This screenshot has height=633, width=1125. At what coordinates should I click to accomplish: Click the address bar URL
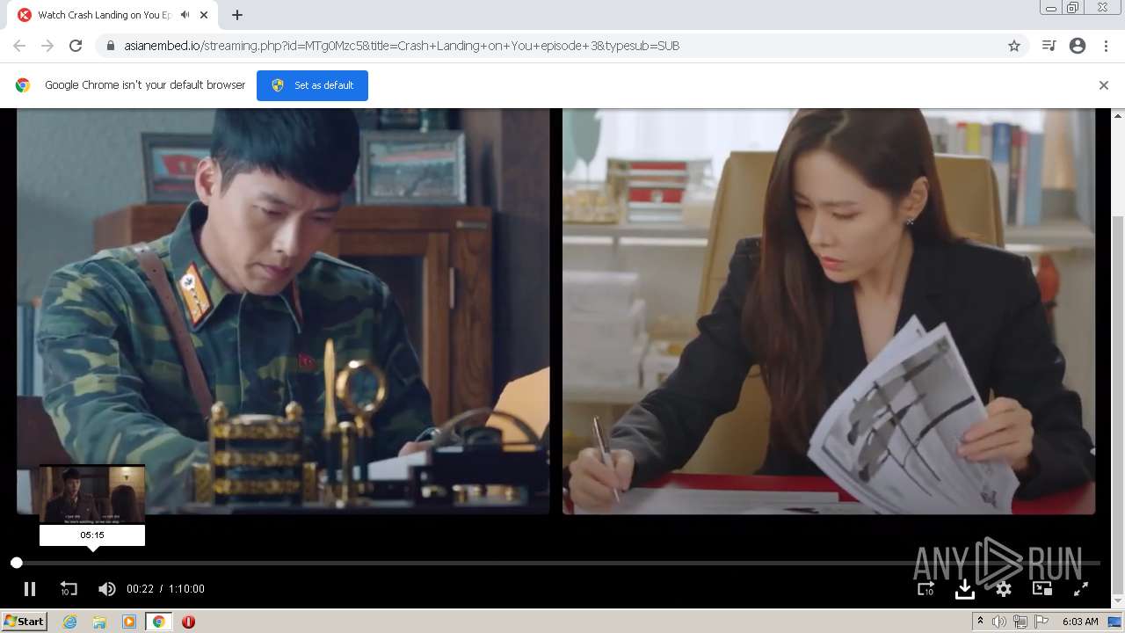coord(402,46)
